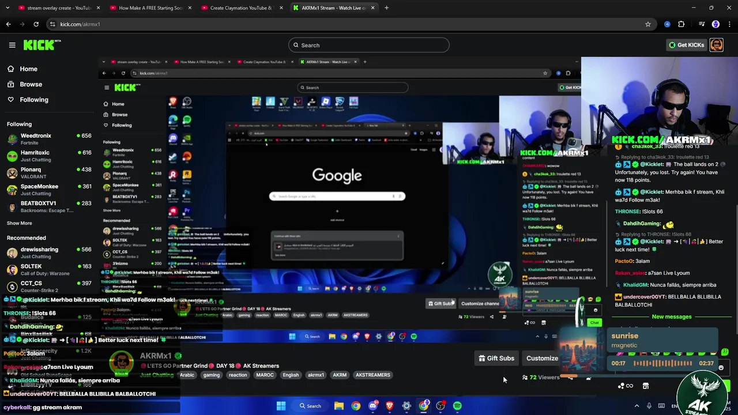Click the akrmx1 stream tag
This screenshot has height=415, width=738.
click(x=316, y=375)
